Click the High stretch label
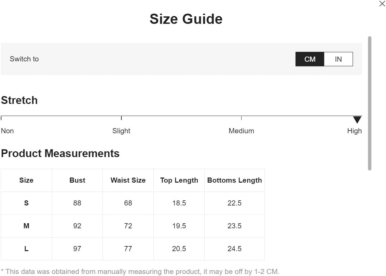This screenshot has height=276, width=386. click(x=354, y=131)
